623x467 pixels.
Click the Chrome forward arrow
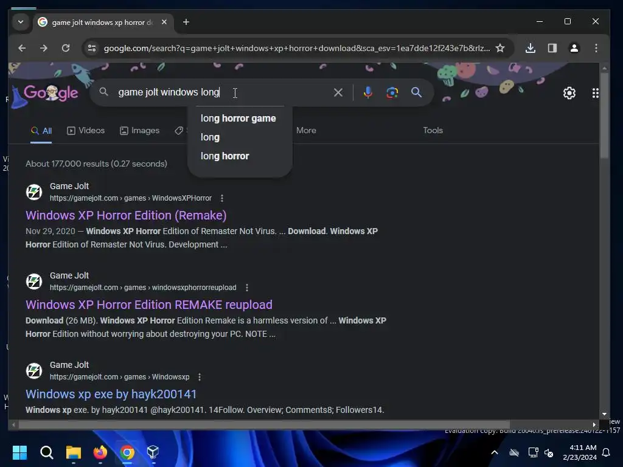click(x=44, y=48)
